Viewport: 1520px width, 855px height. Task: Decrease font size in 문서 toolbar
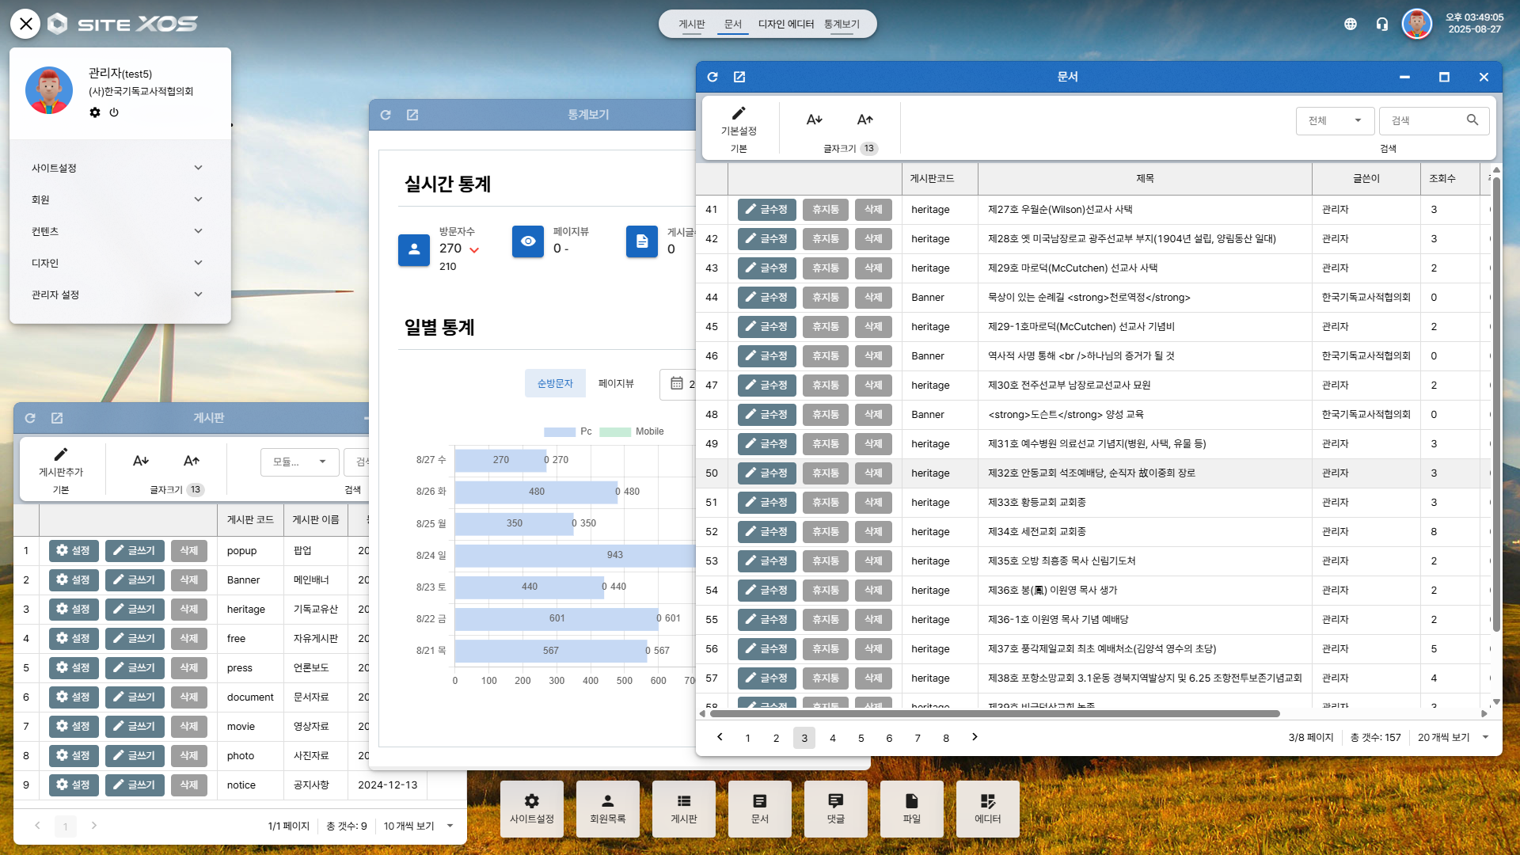pos(814,120)
